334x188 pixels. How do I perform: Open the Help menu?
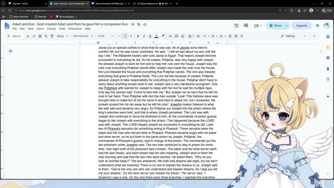click(88, 29)
